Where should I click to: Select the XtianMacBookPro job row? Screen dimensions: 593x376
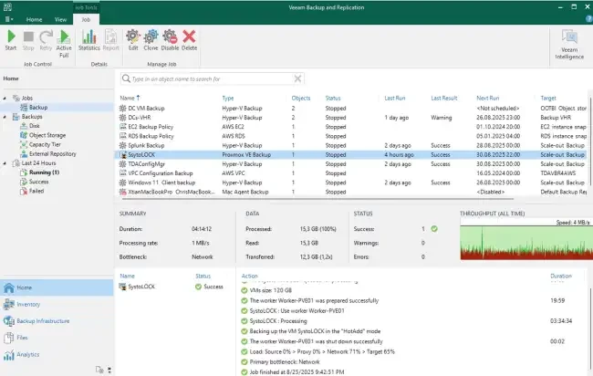[x=351, y=192]
